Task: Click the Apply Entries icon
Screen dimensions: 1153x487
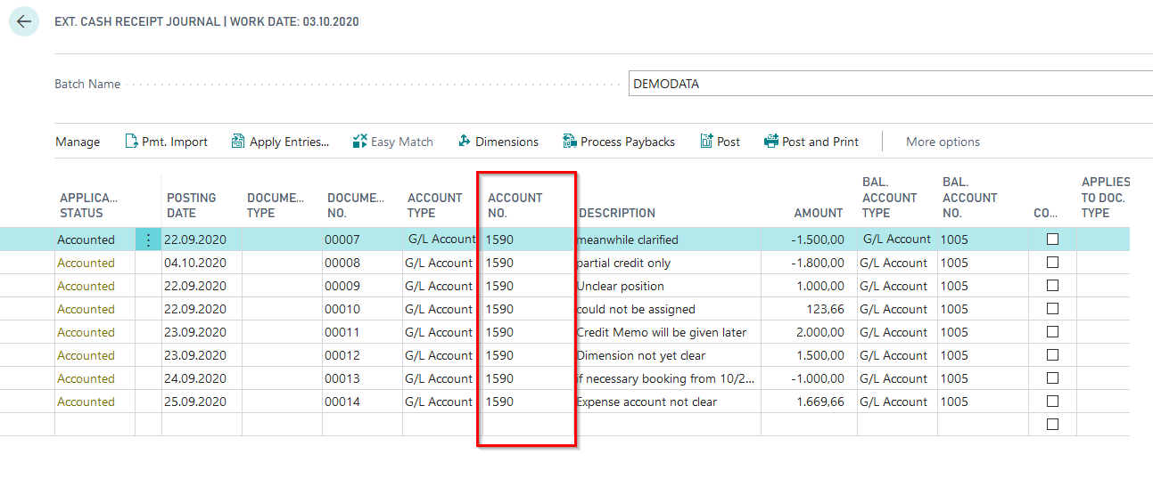Action: (238, 142)
